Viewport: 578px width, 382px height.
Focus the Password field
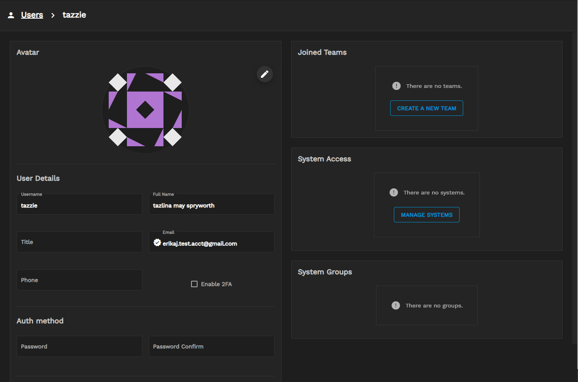click(80, 346)
